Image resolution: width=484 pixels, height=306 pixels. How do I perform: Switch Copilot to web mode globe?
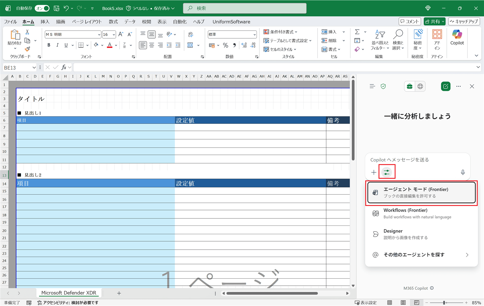pos(420,86)
